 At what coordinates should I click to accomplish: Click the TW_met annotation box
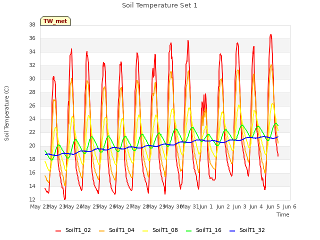tap(55, 21)
